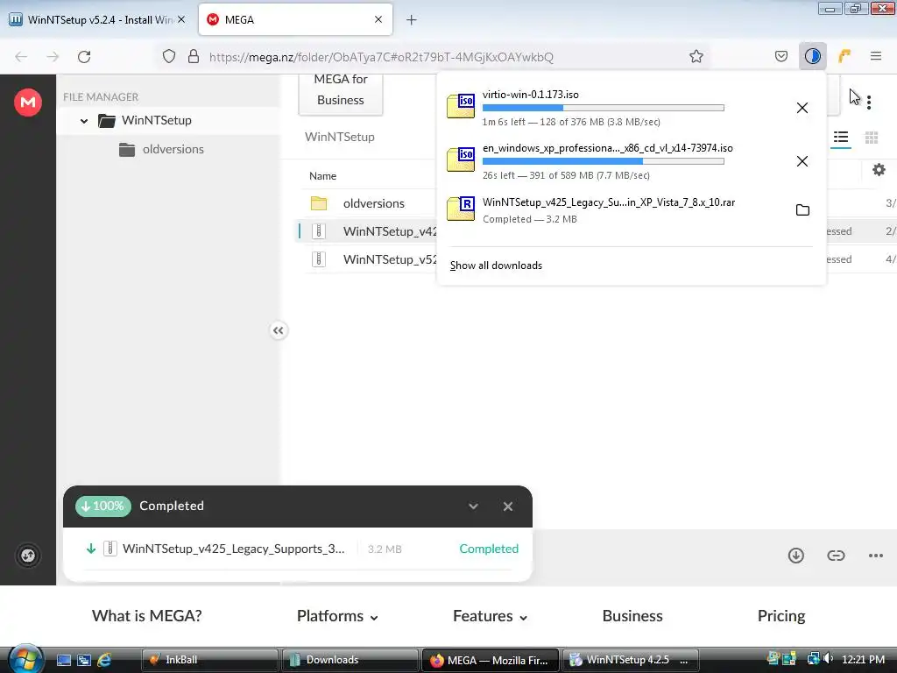Click the MEGA three-dot vertical menu icon
897x673 pixels.
click(x=869, y=103)
